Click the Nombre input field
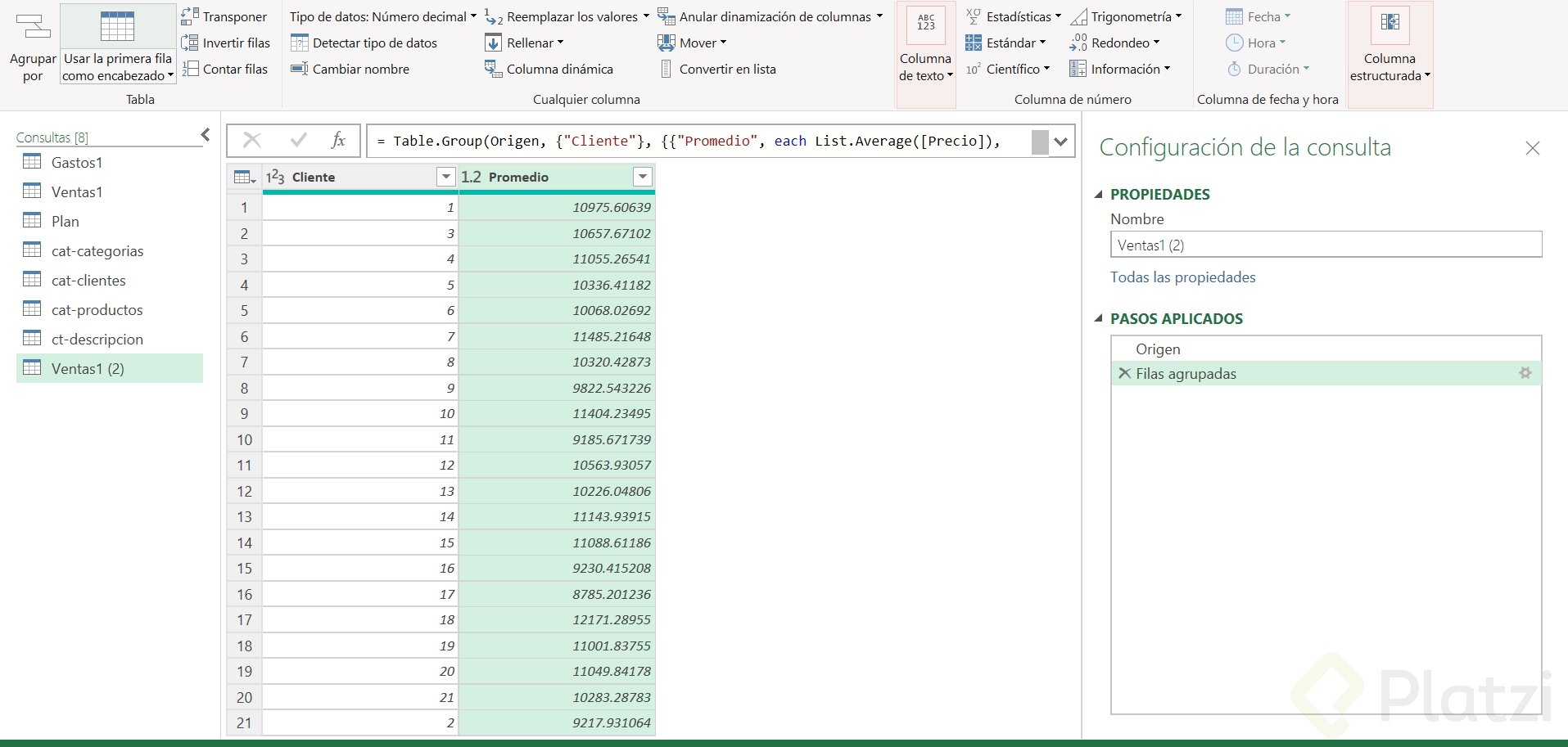The width and height of the screenshot is (1568, 747). pos(1325,245)
